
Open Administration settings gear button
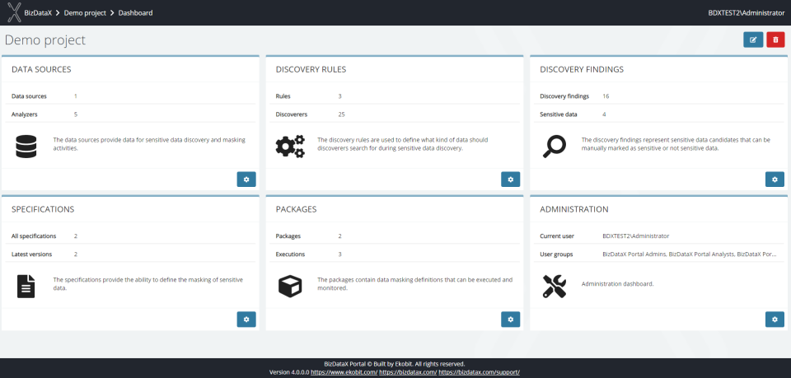(x=775, y=319)
